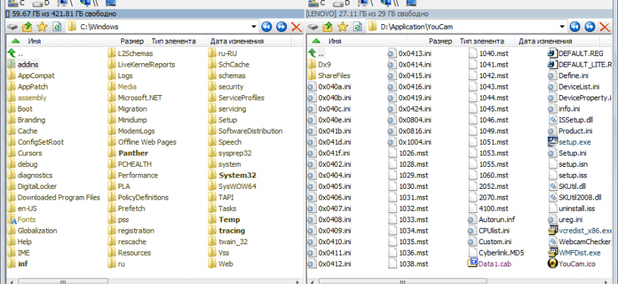Select file SKUtil2008.dll
Screen dimensions: 618x284
[x=580, y=197]
